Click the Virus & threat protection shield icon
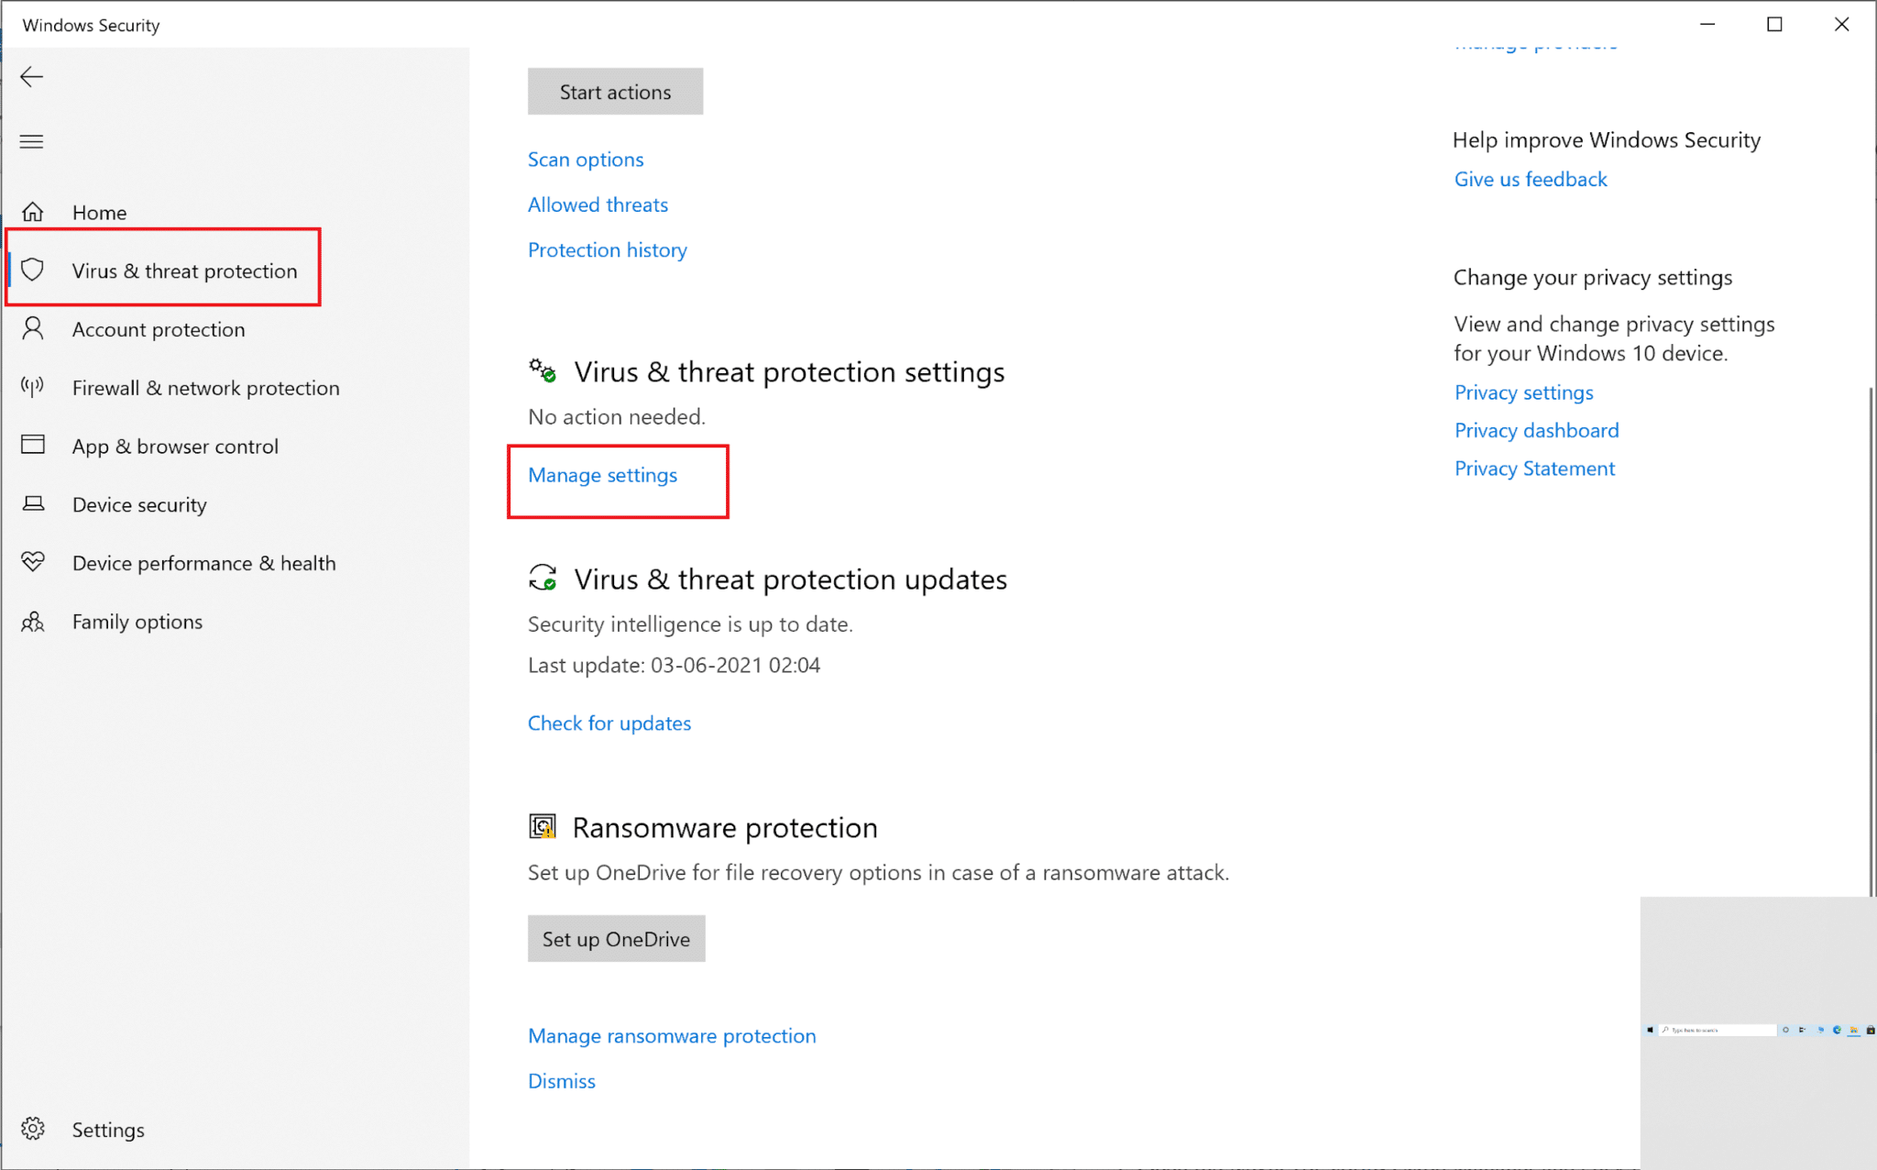Viewport: 1877px width, 1170px height. click(33, 270)
